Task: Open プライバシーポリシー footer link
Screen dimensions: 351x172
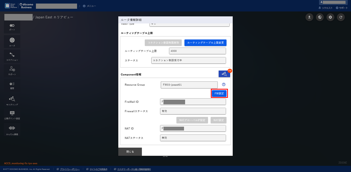Action: tap(70, 169)
